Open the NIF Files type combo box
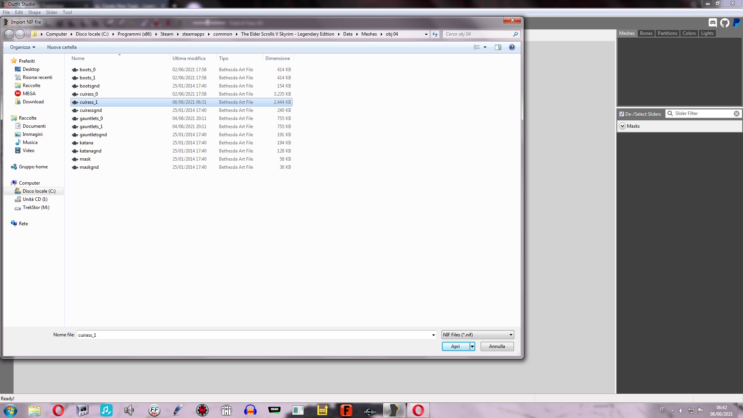 [478, 335]
